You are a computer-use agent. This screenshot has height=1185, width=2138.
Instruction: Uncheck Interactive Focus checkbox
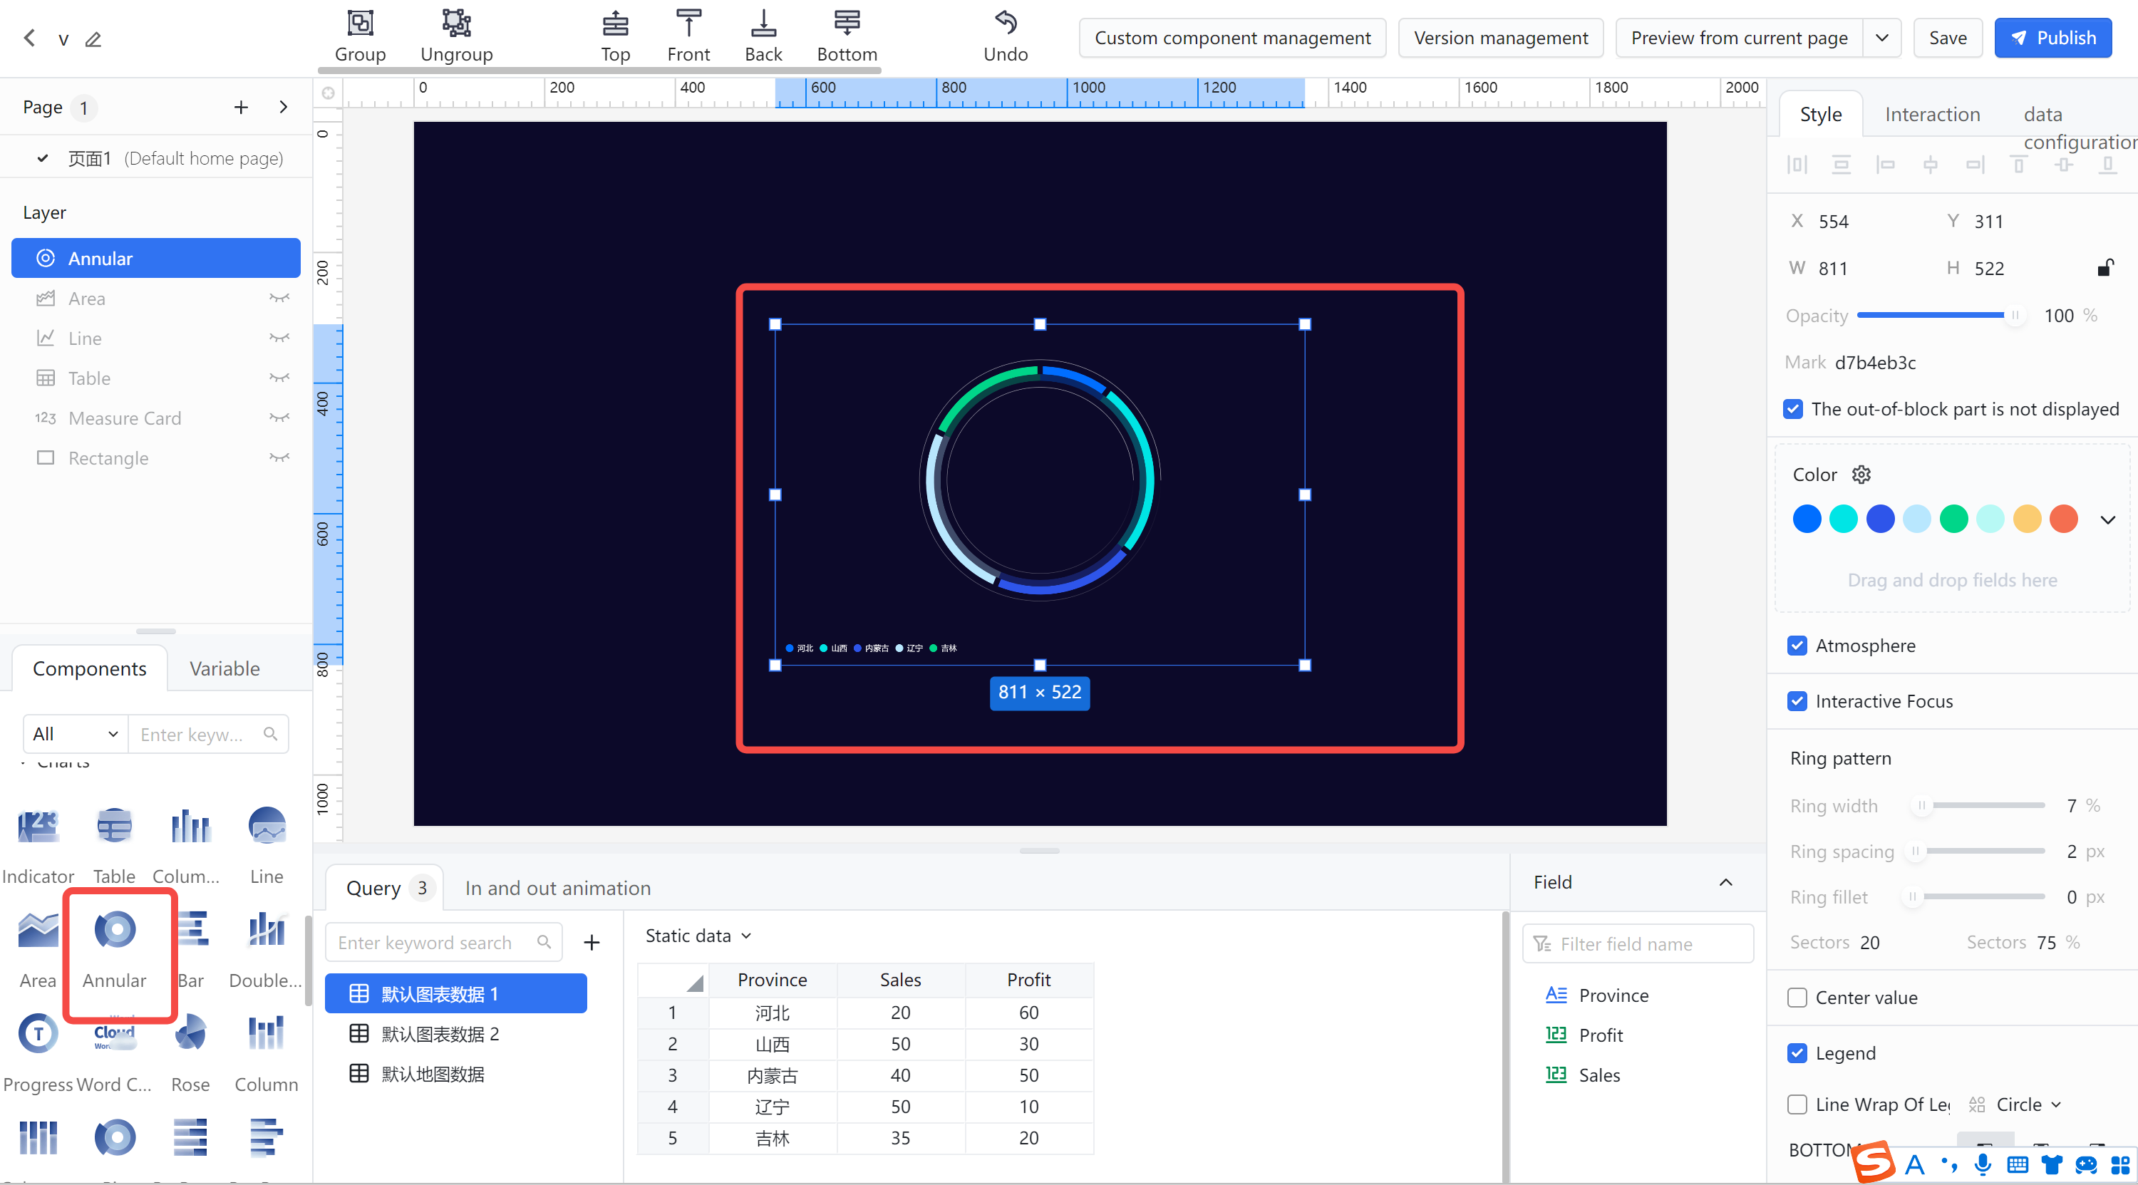click(x=1797, y=701)
